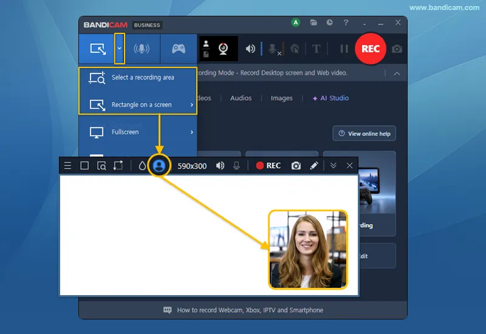The image size is (486, 334).
Task: Click the find window magnifier icon in recording bar
Action: [101, 166]
